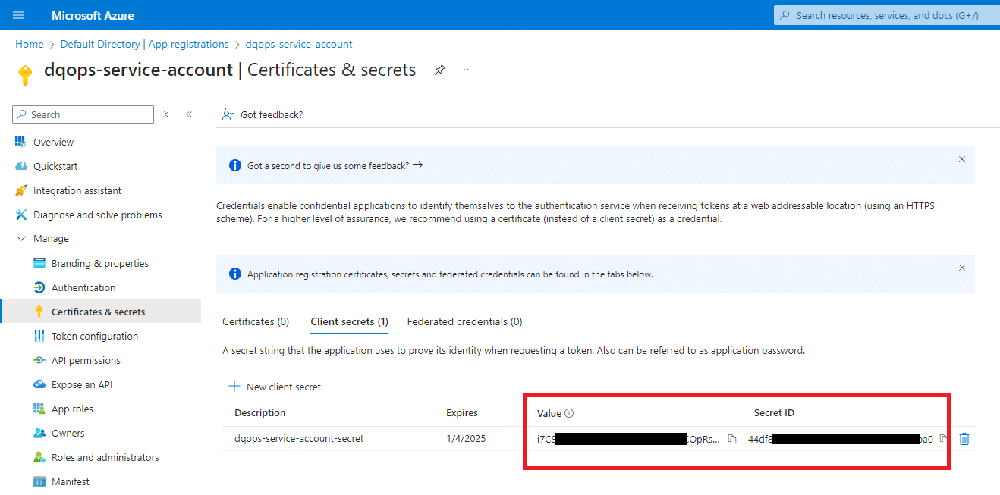Delete the dqops-service-account-secret with trash icon

point(964,439)
